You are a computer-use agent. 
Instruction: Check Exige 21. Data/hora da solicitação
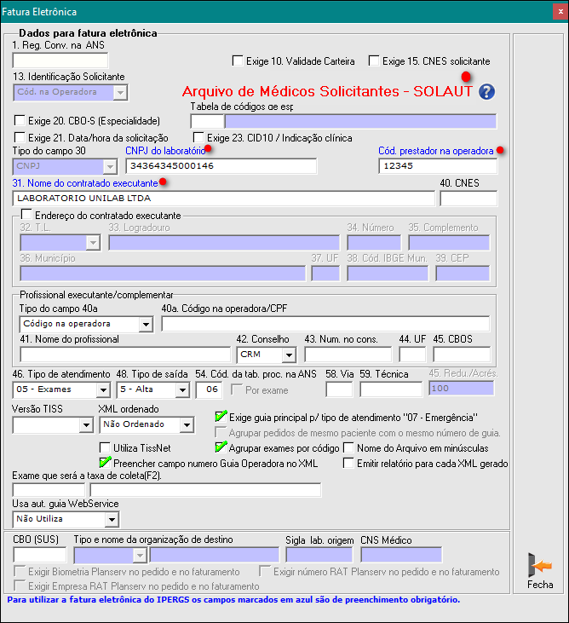point(20,137)
